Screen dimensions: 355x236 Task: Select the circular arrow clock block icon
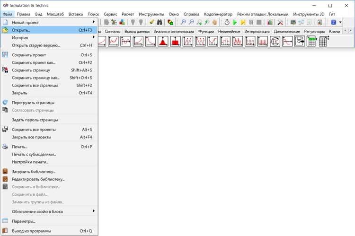pyautogui.click(x=275, y=42)
